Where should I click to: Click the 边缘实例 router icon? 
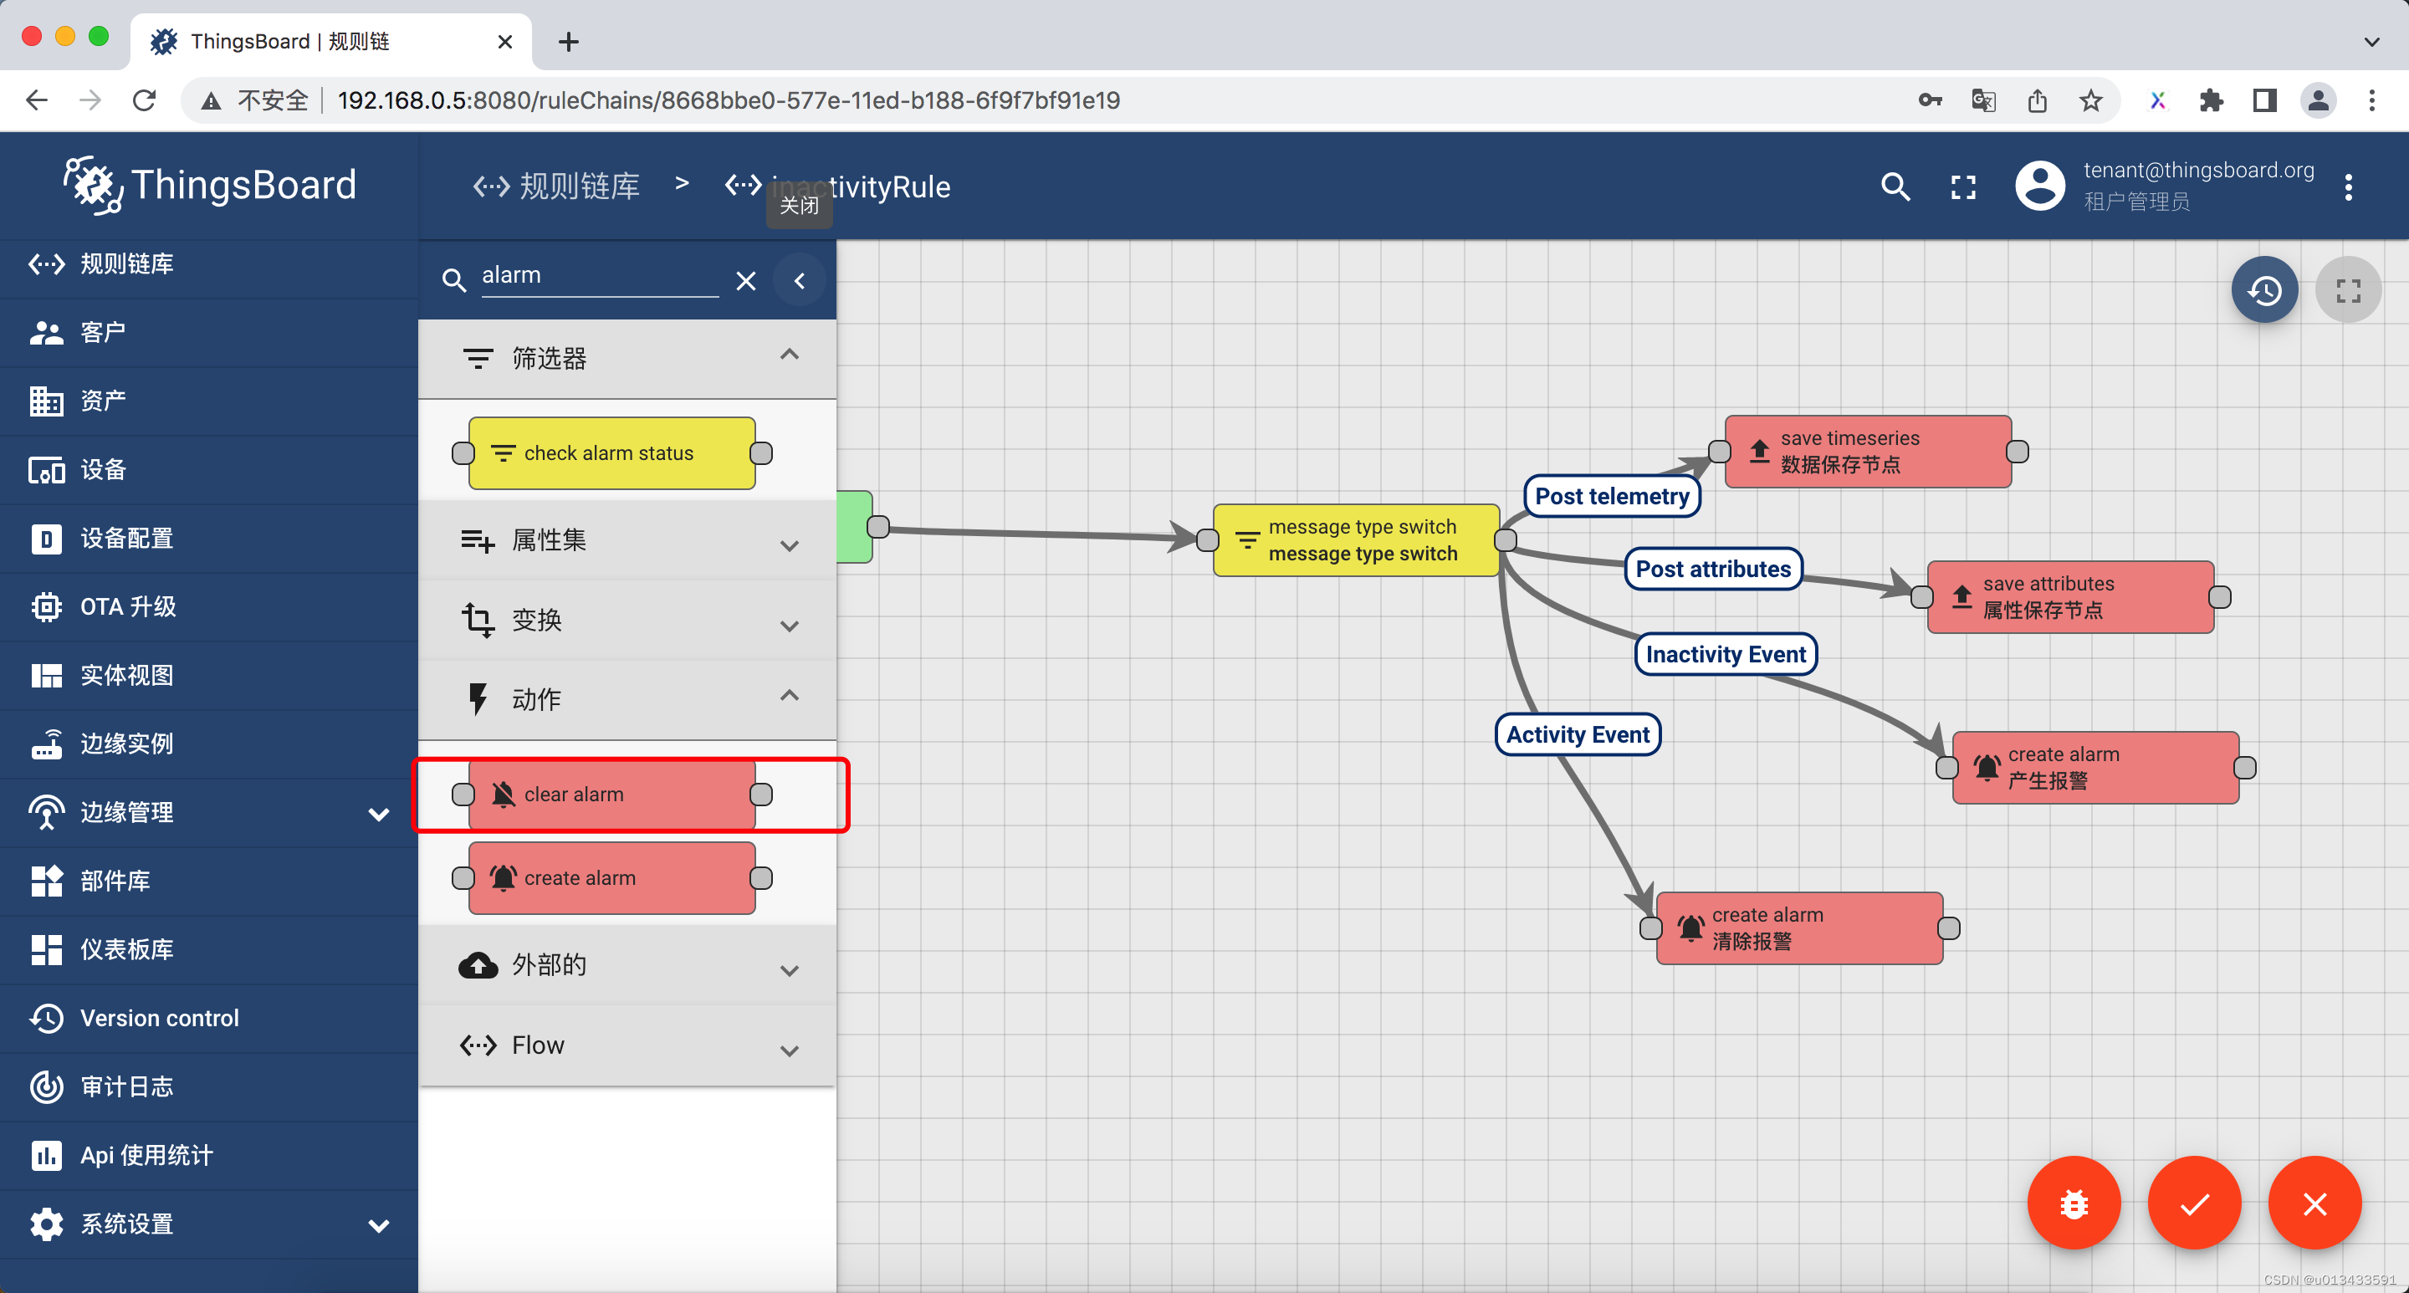tap(46, 744)
